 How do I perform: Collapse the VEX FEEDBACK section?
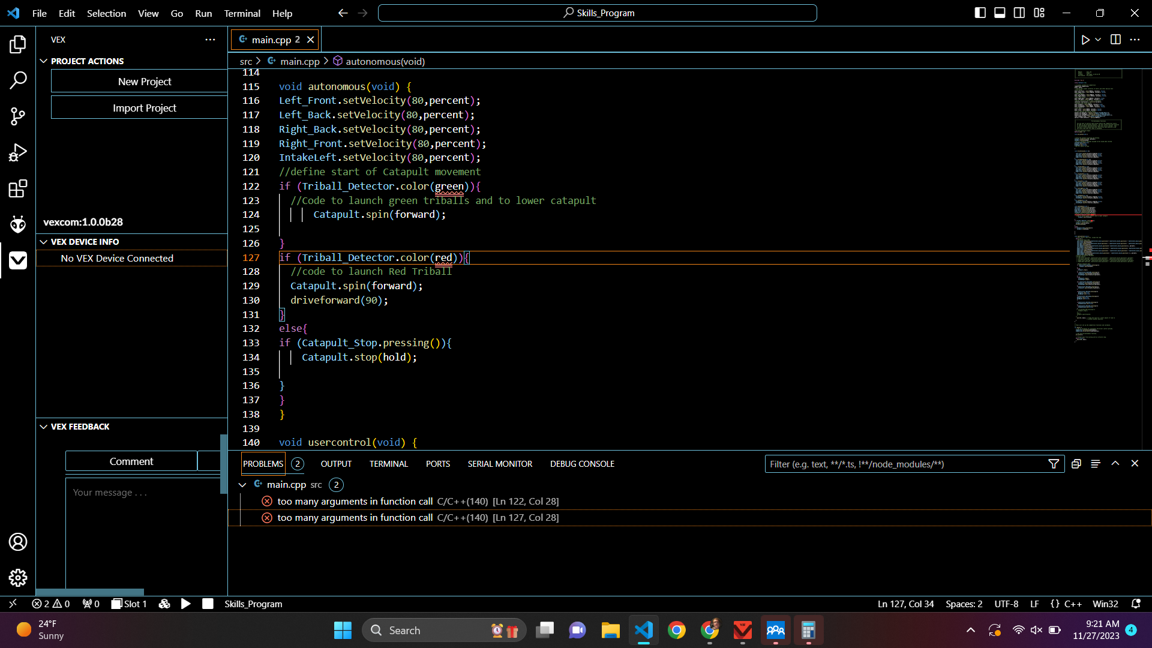(x=44, y=427)
